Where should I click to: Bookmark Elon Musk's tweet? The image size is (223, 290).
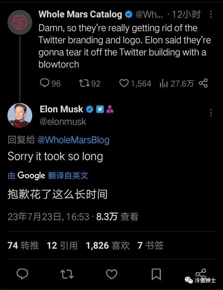156,274
